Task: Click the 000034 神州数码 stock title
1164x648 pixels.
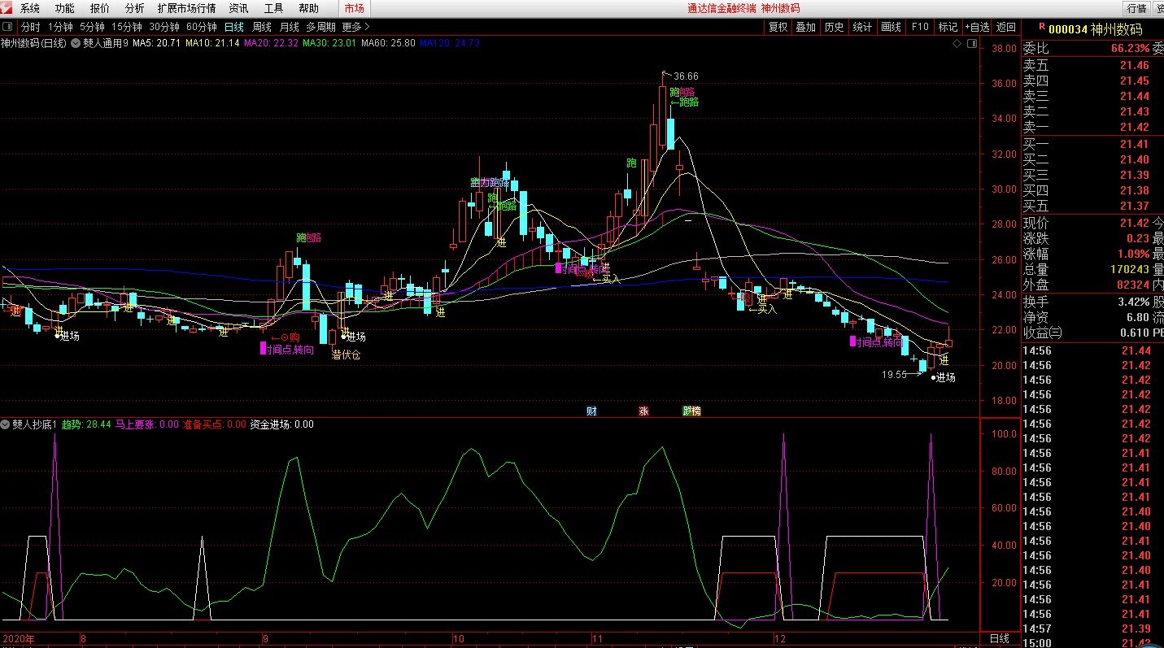Action: tap(1095, 29)
